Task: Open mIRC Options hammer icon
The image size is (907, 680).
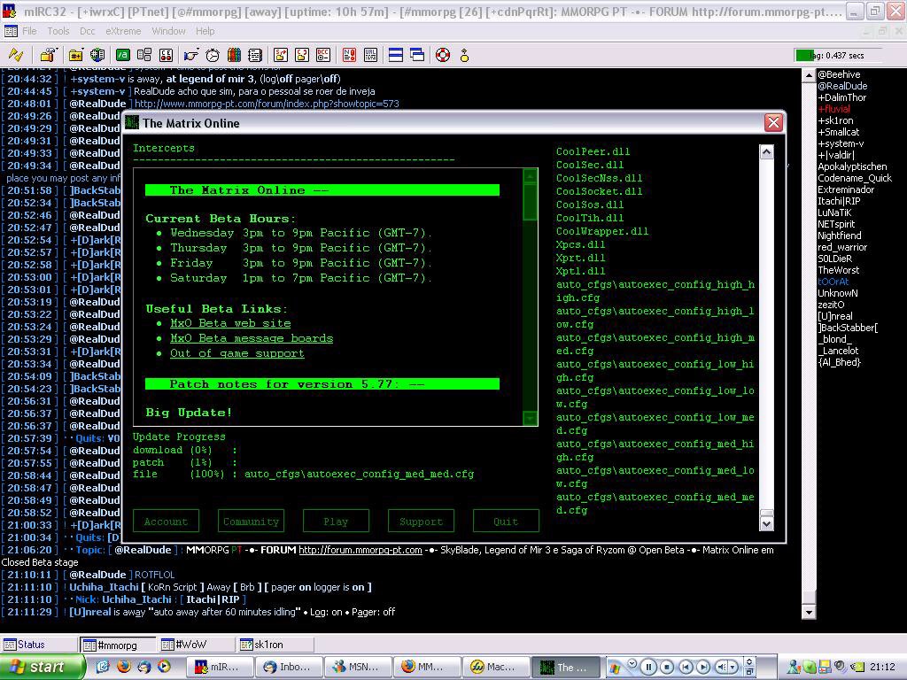Action: (x=47, y=55)
